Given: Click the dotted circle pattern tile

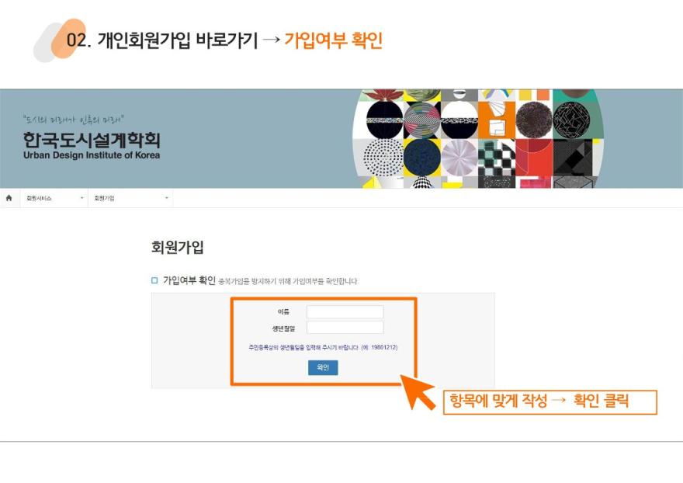Looking at the screenshot, I should [383, 158].
